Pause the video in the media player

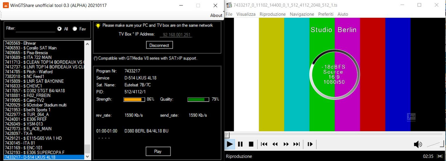point(240,144)
